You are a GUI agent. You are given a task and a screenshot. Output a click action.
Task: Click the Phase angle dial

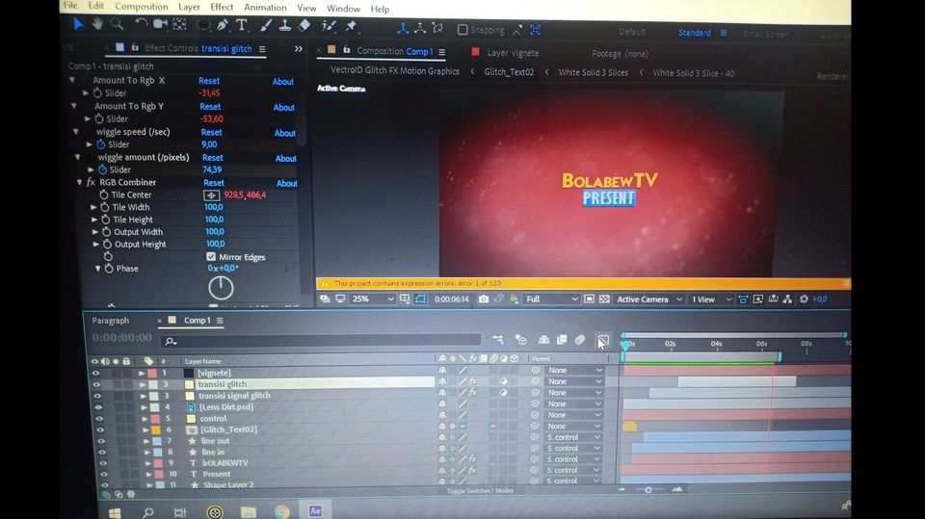tap(221, 288)
